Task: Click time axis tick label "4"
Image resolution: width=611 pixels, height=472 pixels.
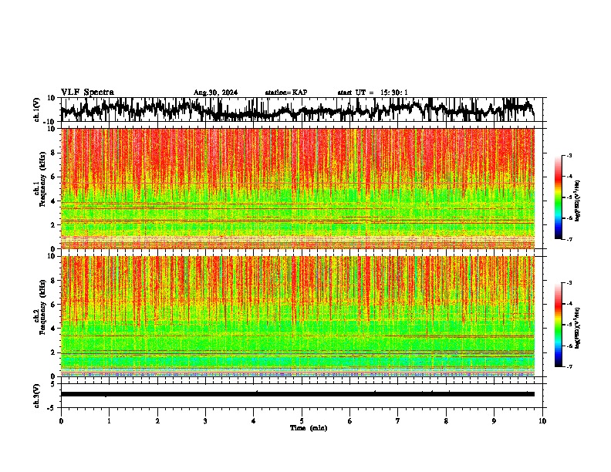Action: click(x=254, y=421)
